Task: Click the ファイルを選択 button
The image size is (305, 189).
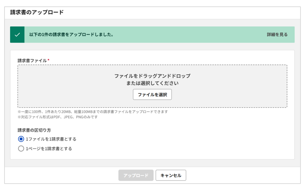Action: coord(152,94)
